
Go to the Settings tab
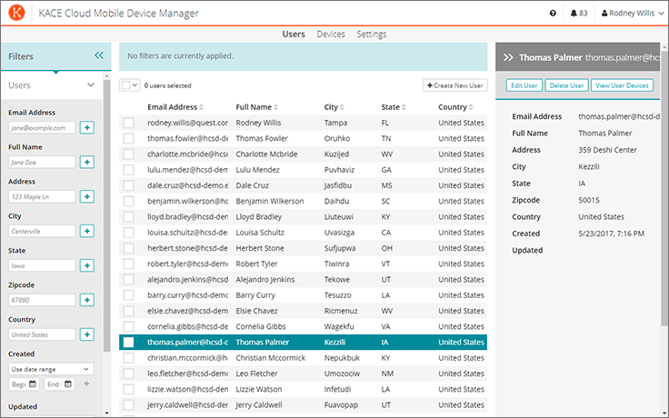371,35
